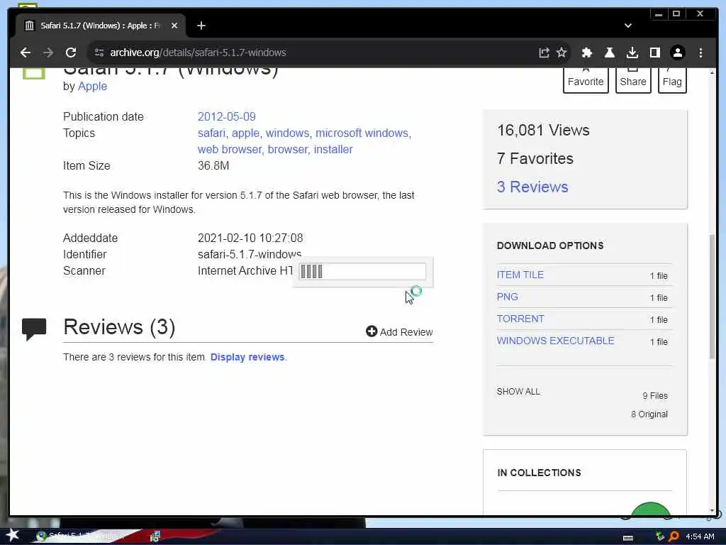This screenshot has width=726, height=545.
Task: Select Addeddate value 2021-02-10 10:27:08
Action: 250,238
